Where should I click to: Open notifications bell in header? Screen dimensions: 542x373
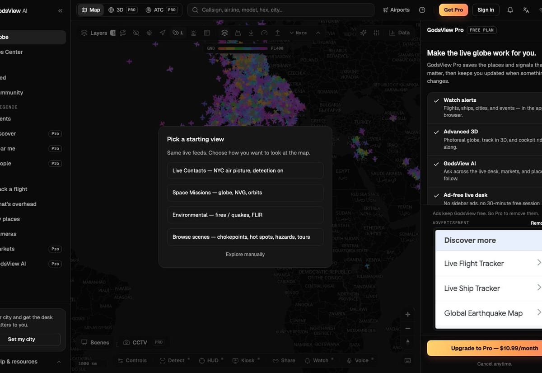[x=510, y=10]
